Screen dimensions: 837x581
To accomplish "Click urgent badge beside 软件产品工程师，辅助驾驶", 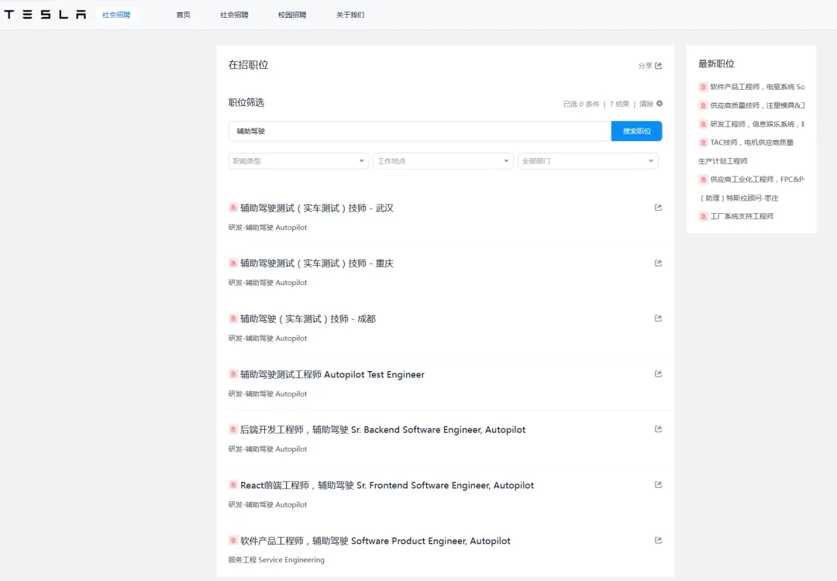I will (232, 541).
